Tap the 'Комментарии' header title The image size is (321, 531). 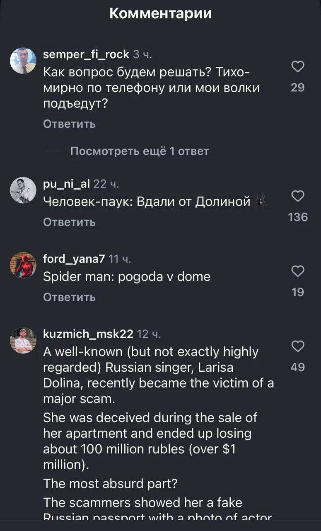point(161,14)
